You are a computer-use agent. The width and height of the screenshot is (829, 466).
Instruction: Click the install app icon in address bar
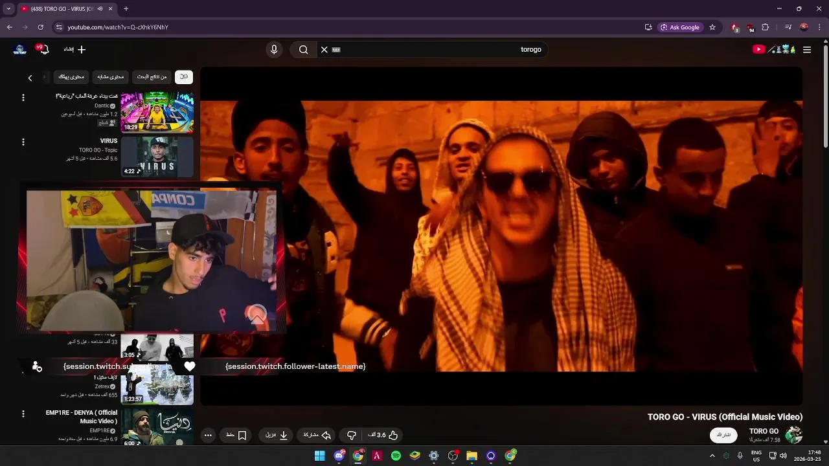[x=648, y=27]
